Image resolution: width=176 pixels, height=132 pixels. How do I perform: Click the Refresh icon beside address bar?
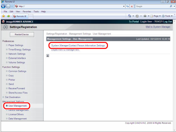pyautogui.click(x=128, y=6)
